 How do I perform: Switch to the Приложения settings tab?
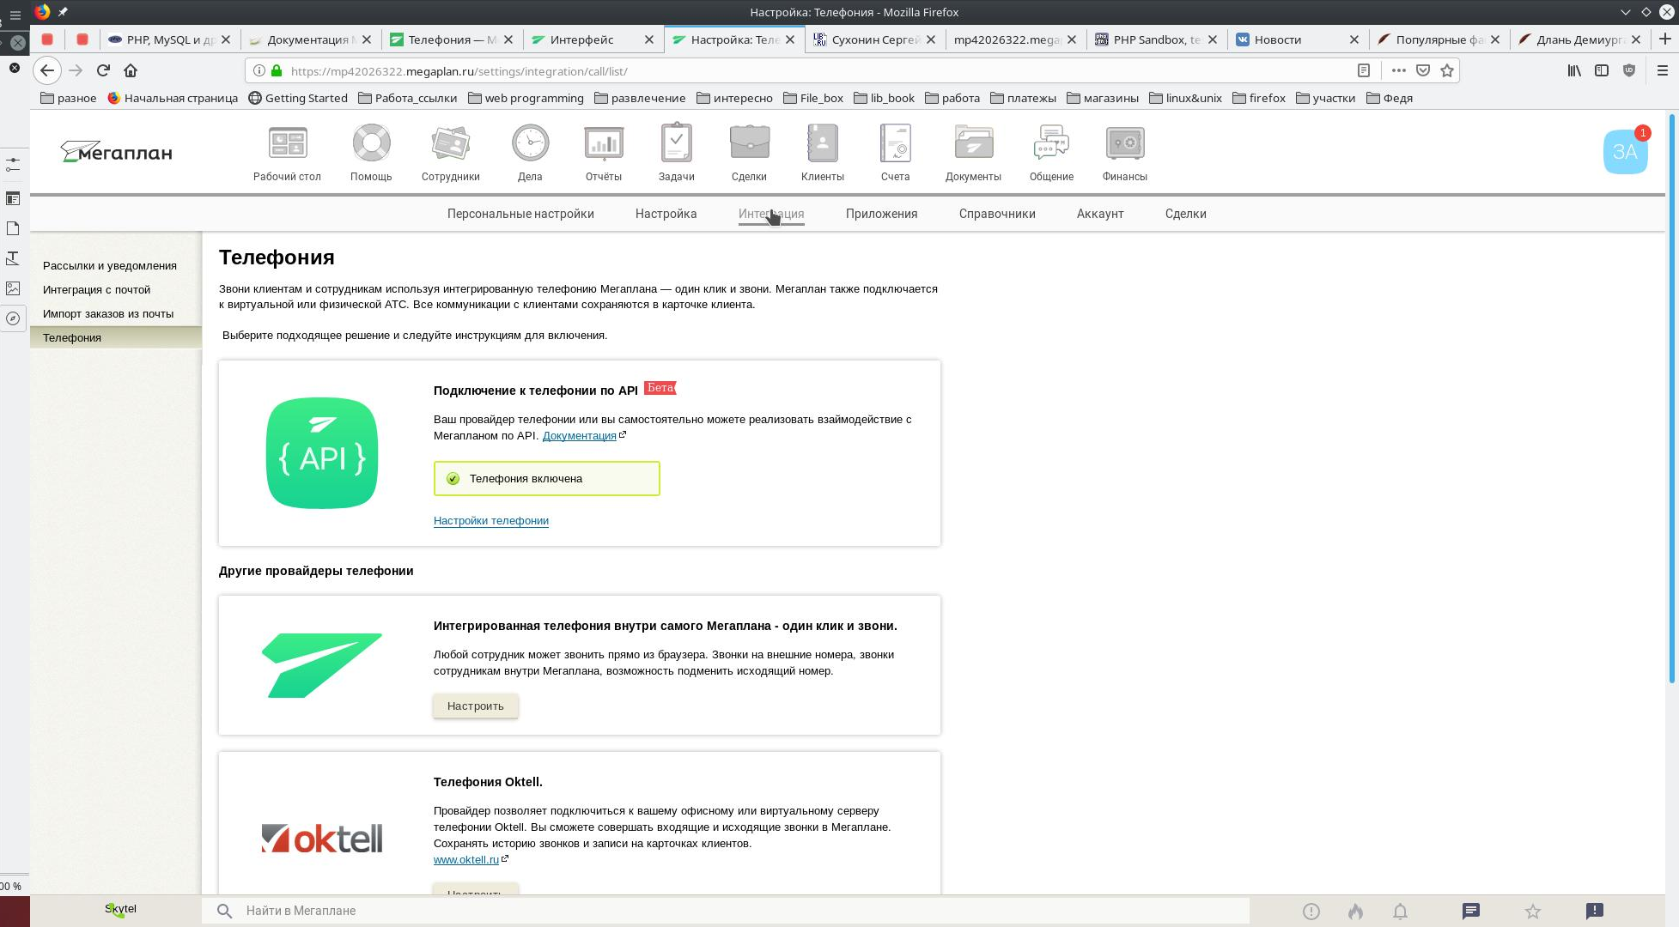click(881, 214)
